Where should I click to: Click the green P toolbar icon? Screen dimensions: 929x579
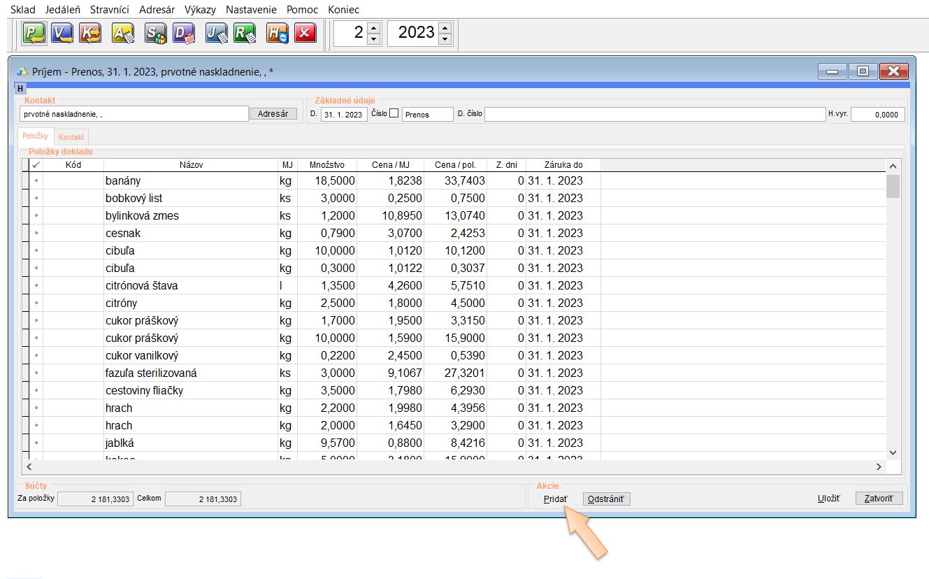point(34,34)
